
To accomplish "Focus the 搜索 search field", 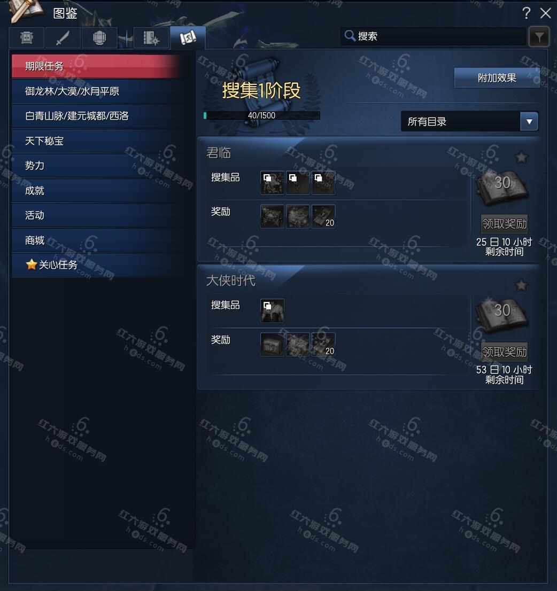I will click(x=434, y=36).
